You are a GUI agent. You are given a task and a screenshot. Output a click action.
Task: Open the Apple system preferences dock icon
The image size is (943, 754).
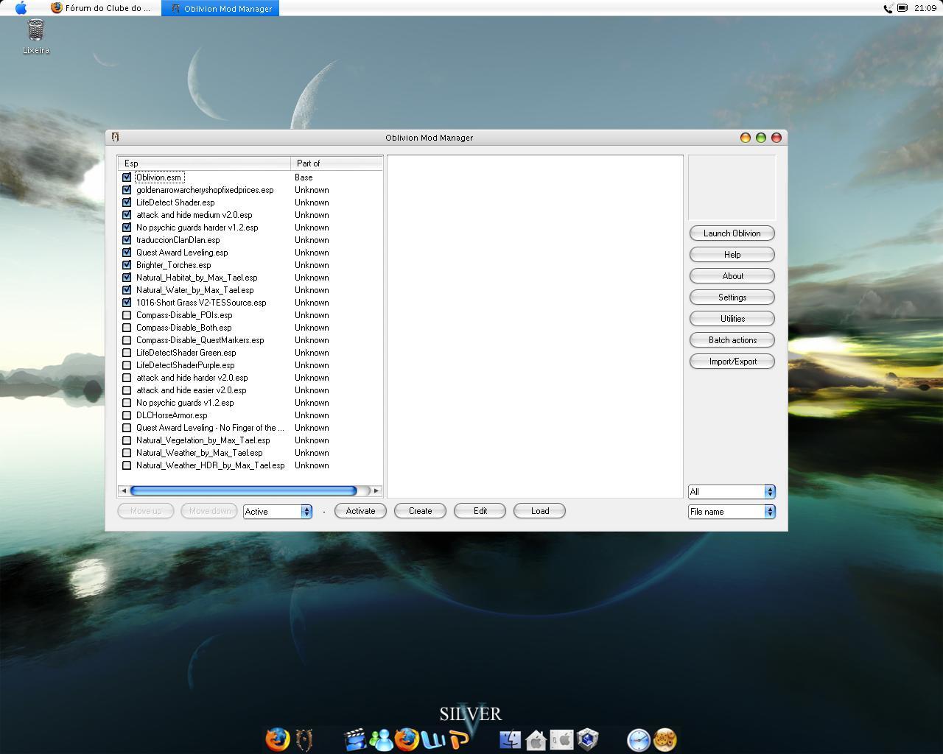click(x=561, y=739)
